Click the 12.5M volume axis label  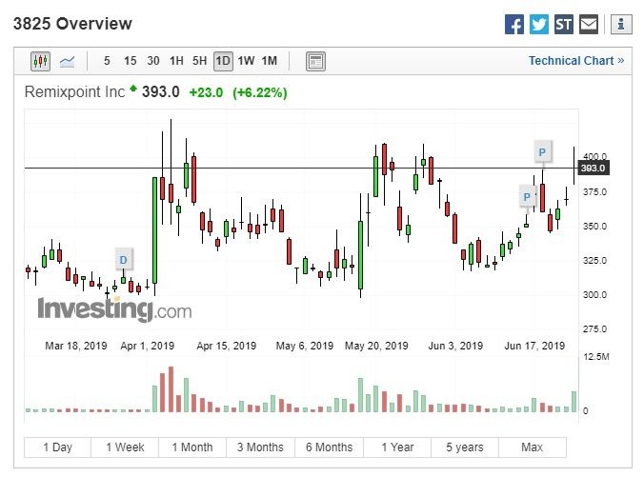click(596, 357)
